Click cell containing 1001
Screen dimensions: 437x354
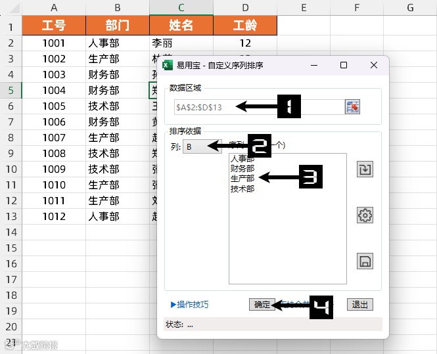click(x=54, y=43)
